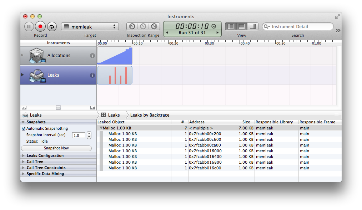
Task: Open Leaks info inspector
Action: click(92, 75)
